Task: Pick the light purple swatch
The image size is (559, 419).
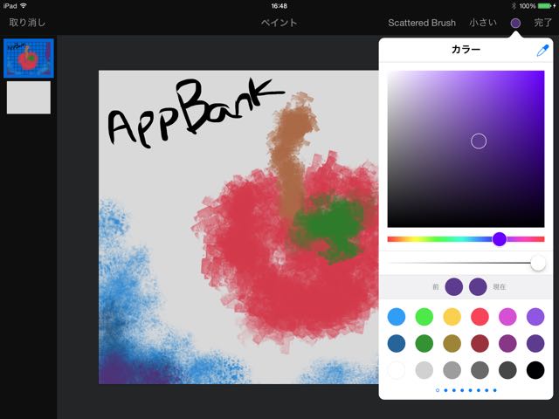Action: coord(535,317)
